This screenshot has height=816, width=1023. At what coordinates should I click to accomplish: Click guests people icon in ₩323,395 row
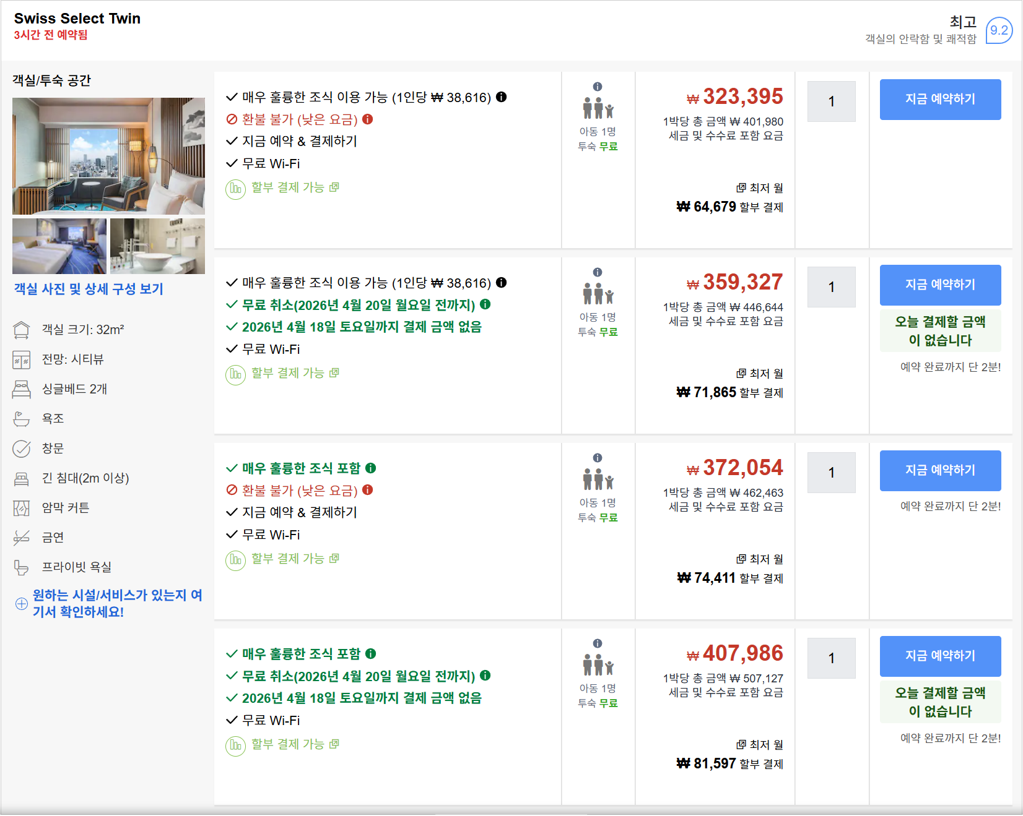tap(598, 108)
